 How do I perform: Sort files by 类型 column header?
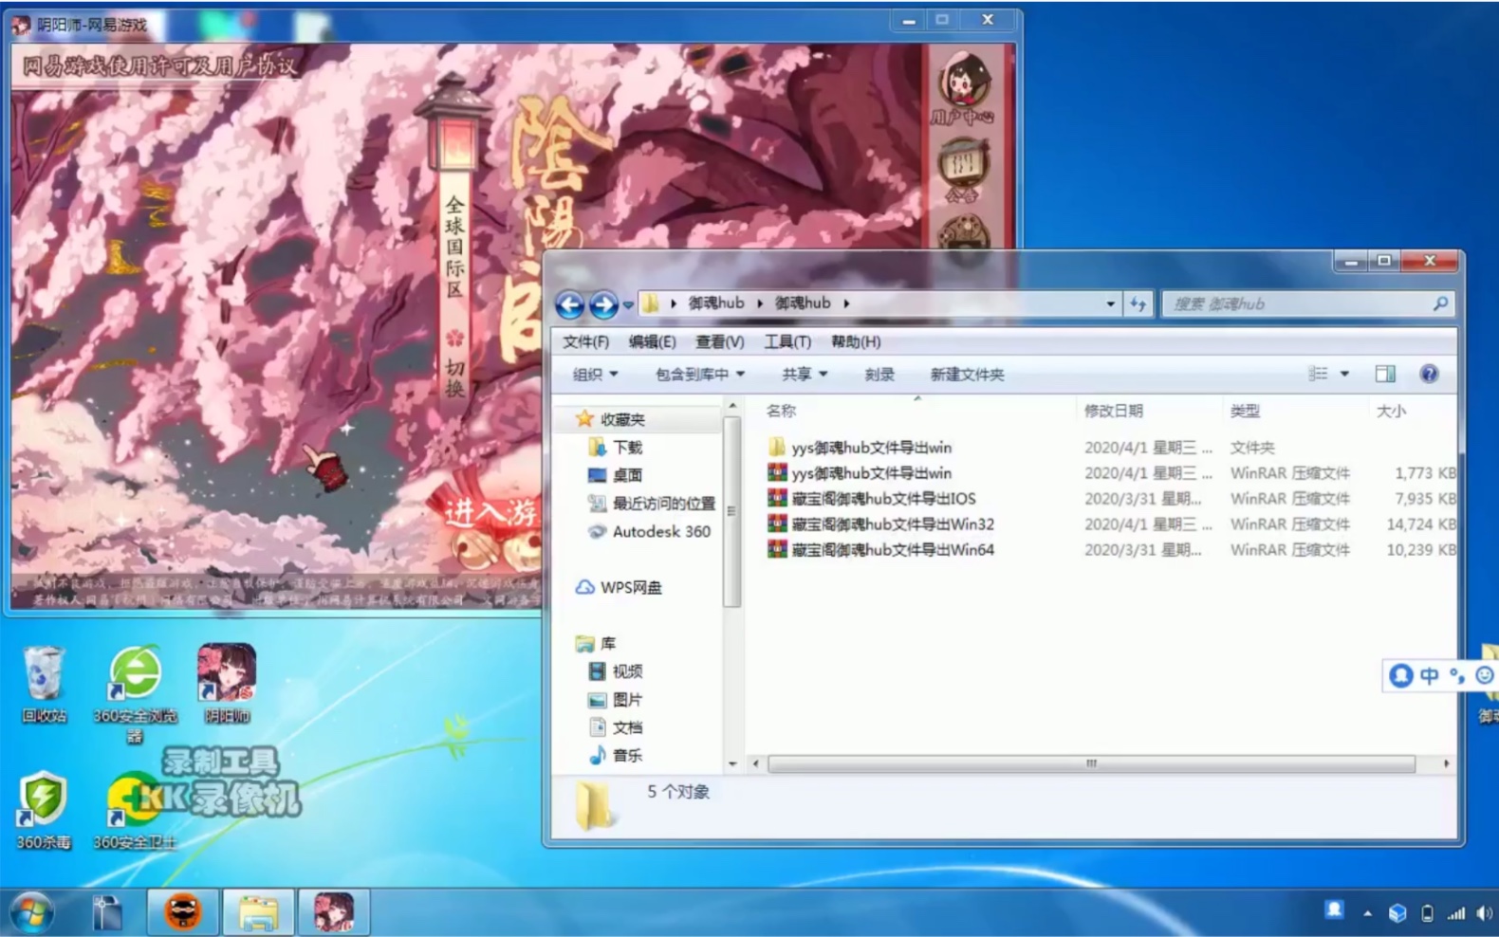pyautogui.click(x=1245, y=411)
